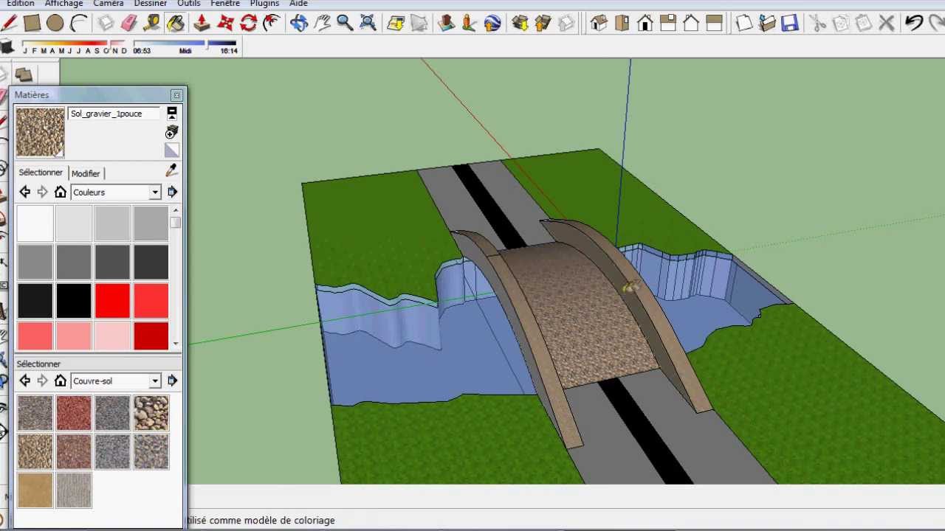Image resolution: width=945 pixels, height=531 pixels.
Task: Pick the white color swatch
Action: (35, 224)
